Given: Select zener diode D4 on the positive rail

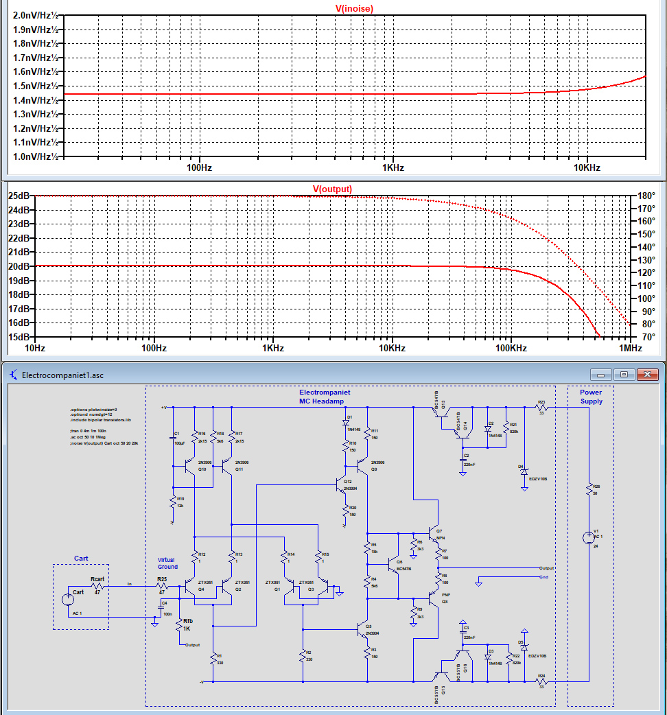Looking at the screenshot, I should coord(524,472).
